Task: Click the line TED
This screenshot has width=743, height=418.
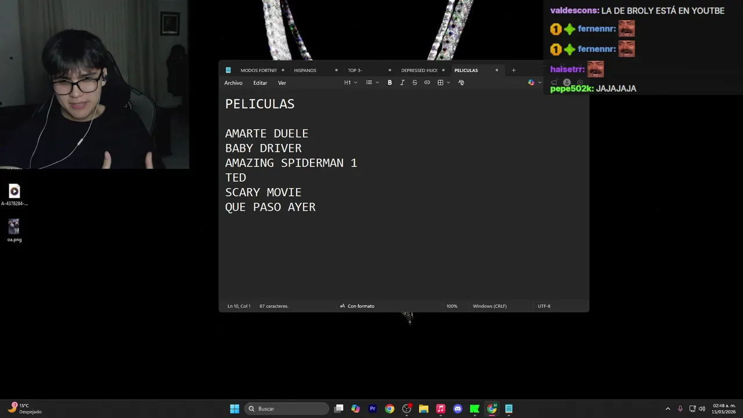Action: point(236,178)
